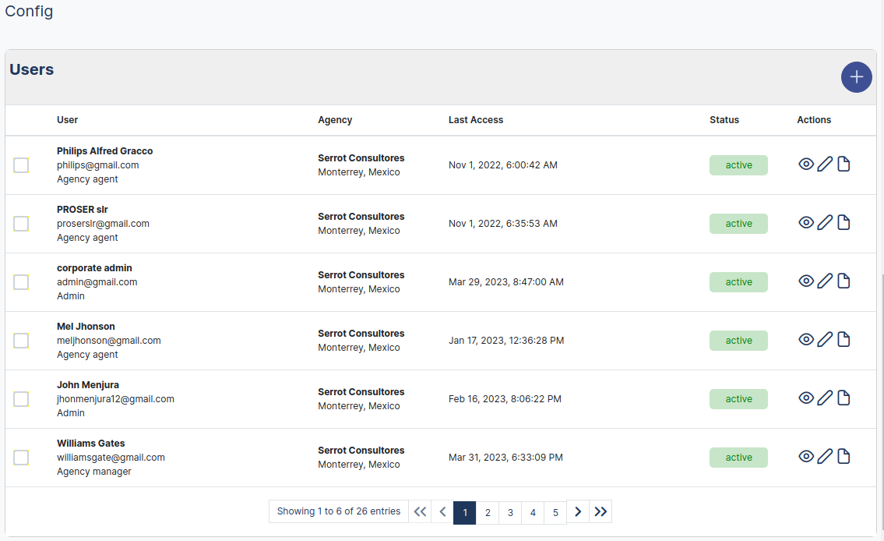Open the document action for Williams Gates
The image size is (884, 541).
point(843,456)
